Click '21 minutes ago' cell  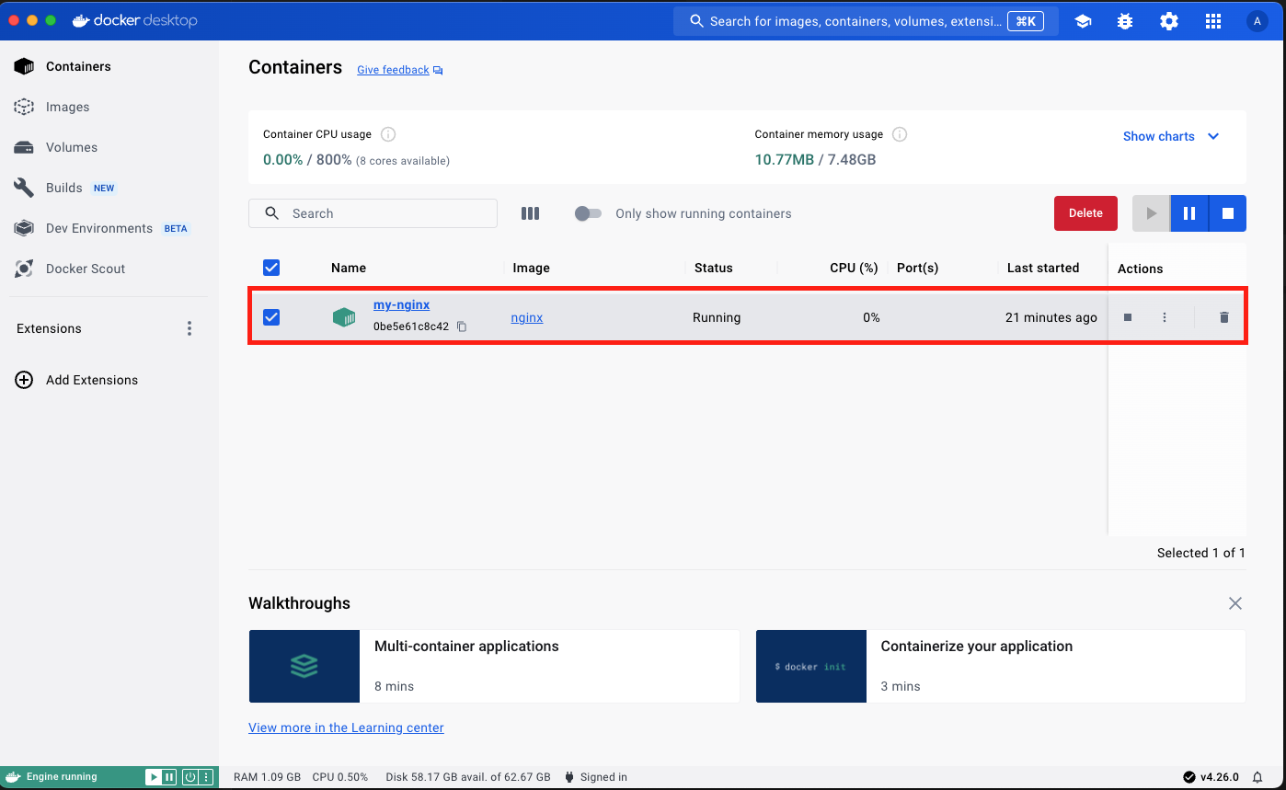click(1051, 317)
